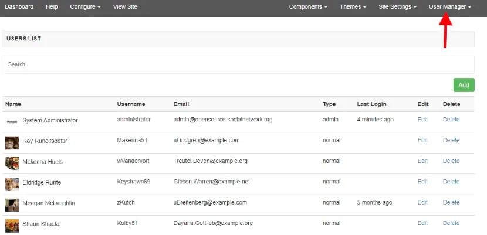The height and width of the screenshot is (235, 487).
Task: Open the Help menu item
Action: pos(52,7)
